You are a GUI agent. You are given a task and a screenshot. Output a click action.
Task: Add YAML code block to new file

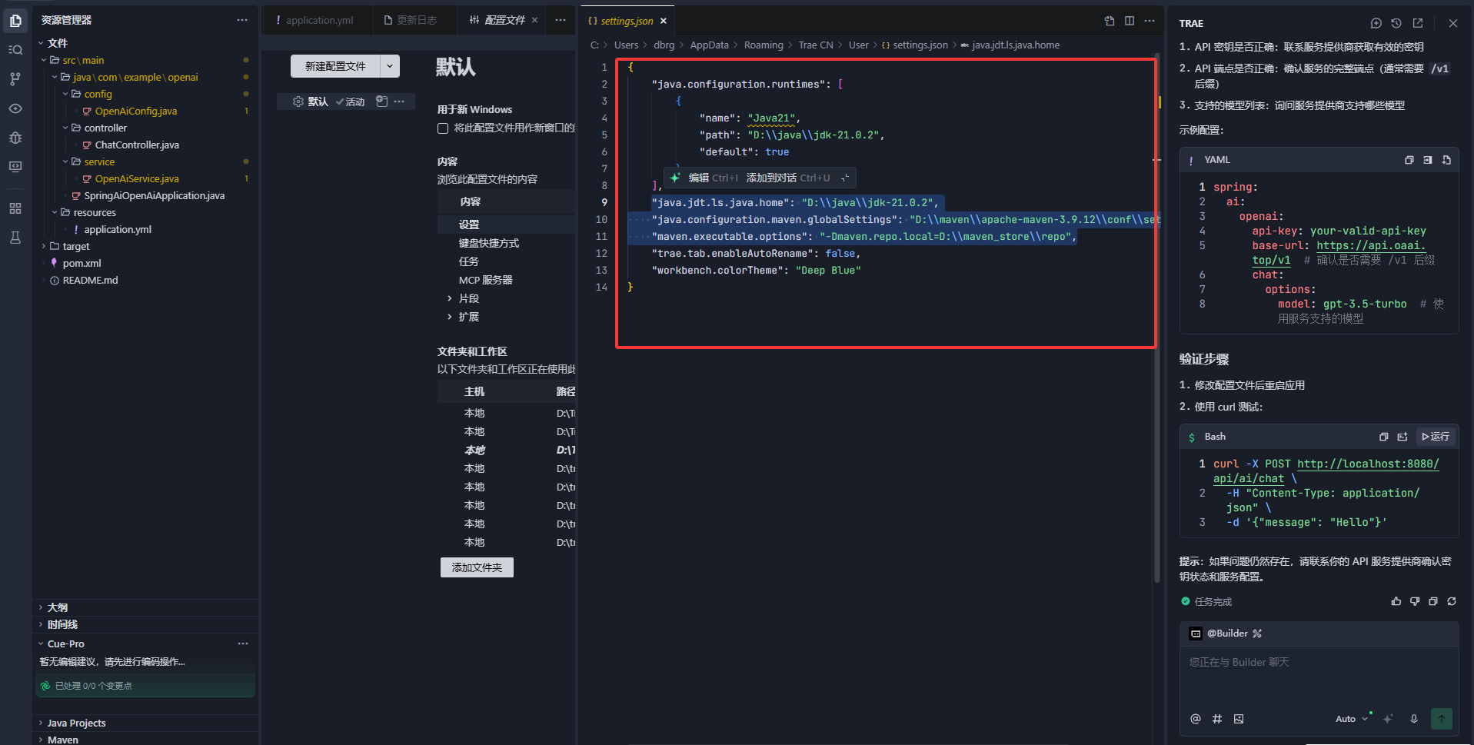click(1446, 160)
